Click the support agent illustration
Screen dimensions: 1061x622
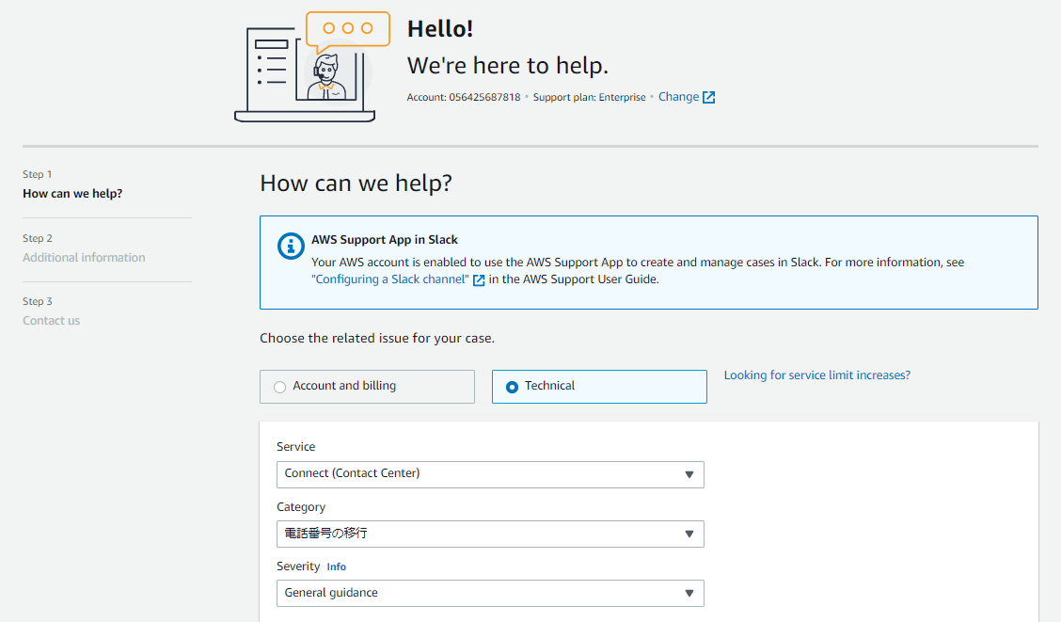coord(312,66)
